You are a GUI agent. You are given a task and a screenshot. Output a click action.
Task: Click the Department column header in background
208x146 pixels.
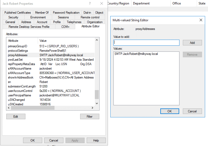[151, 3]
